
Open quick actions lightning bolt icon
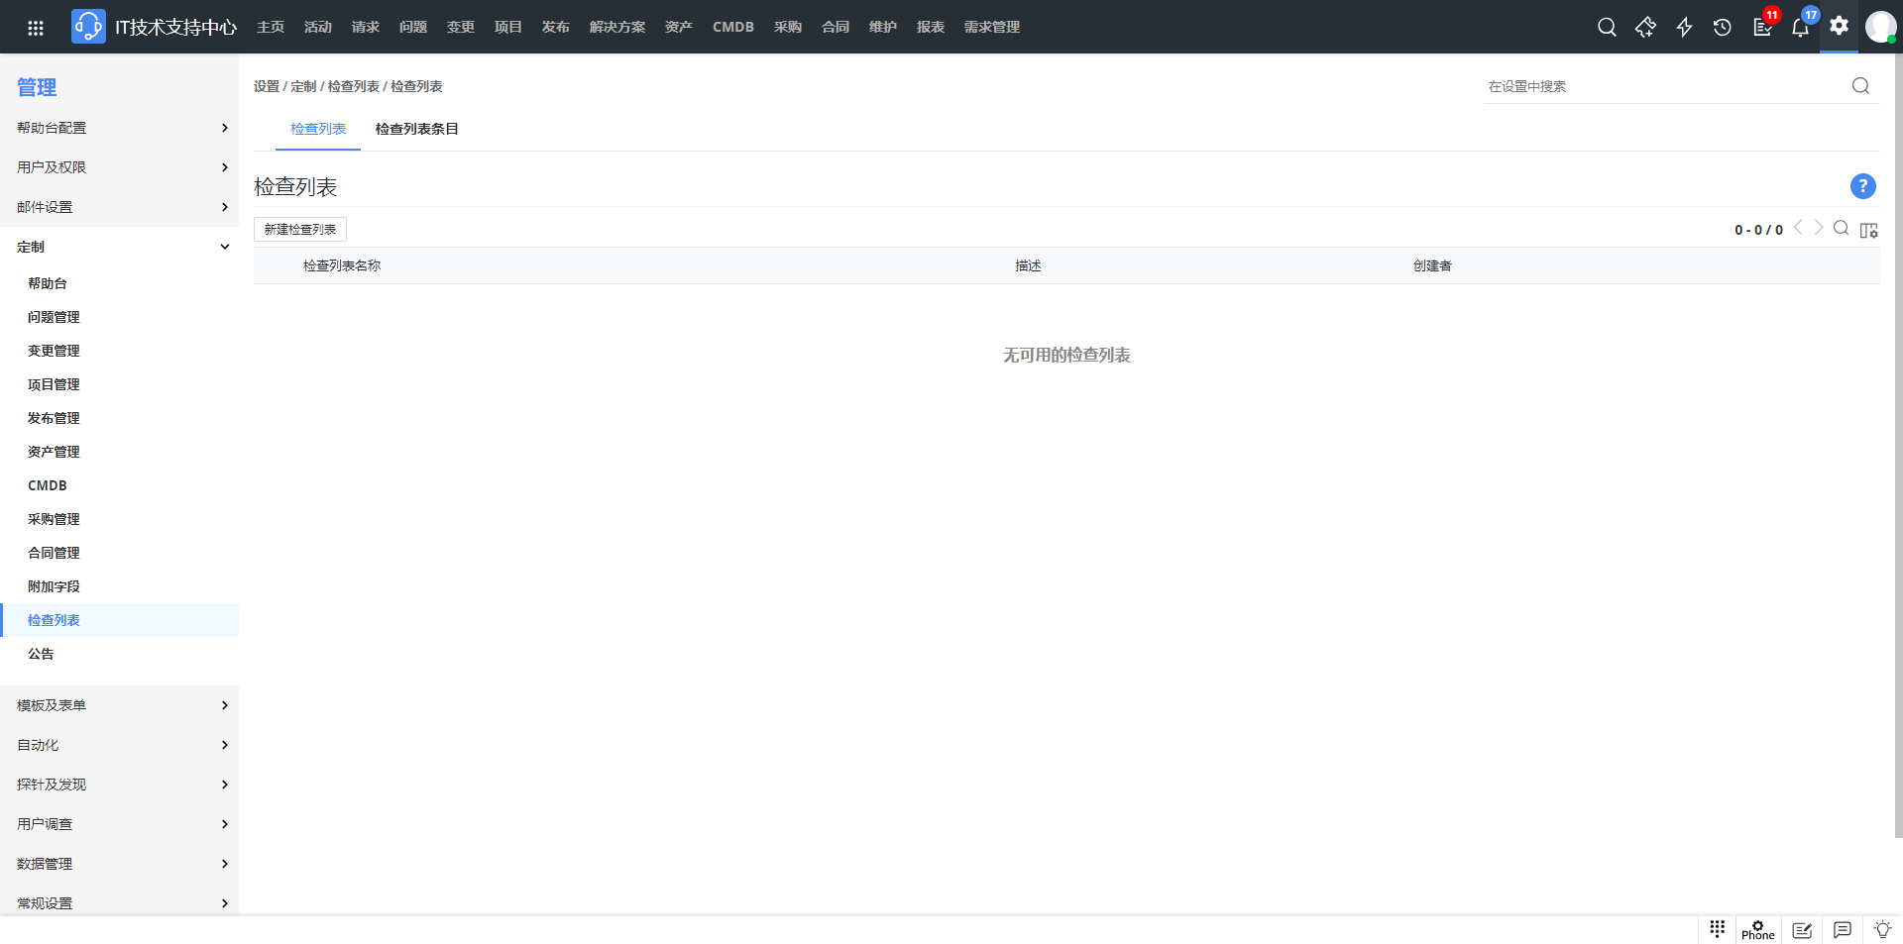click(x=1684, y=28)
